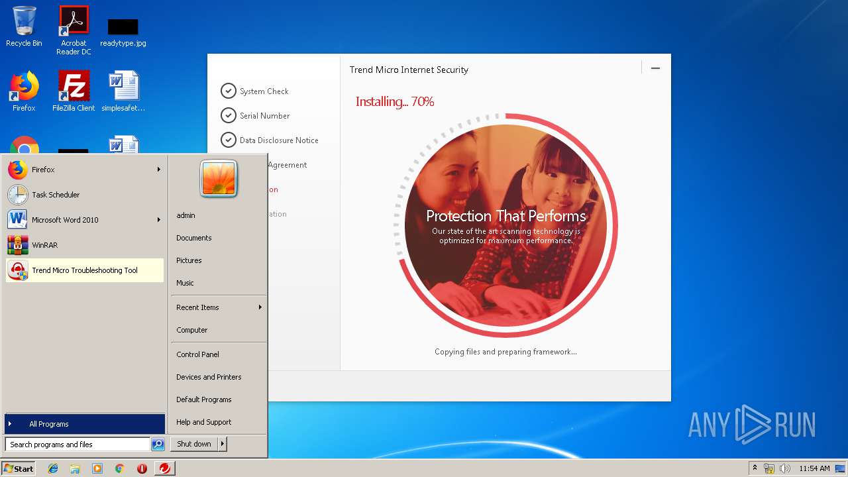
Task: Open Music from Start menu
Action: coord(185,283)
